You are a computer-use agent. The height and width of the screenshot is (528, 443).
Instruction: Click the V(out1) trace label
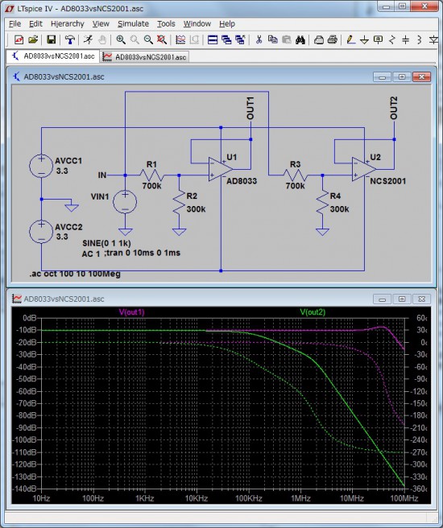[132, 312]
